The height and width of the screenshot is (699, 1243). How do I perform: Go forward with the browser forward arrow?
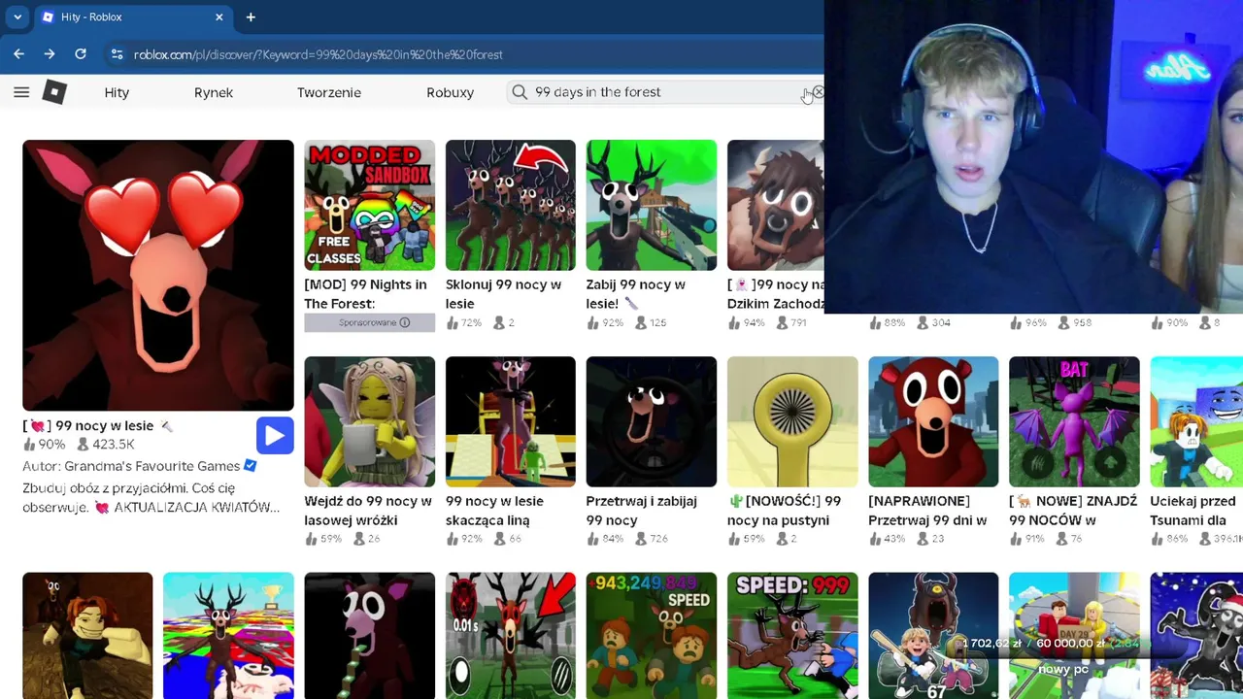click(50, 54)
